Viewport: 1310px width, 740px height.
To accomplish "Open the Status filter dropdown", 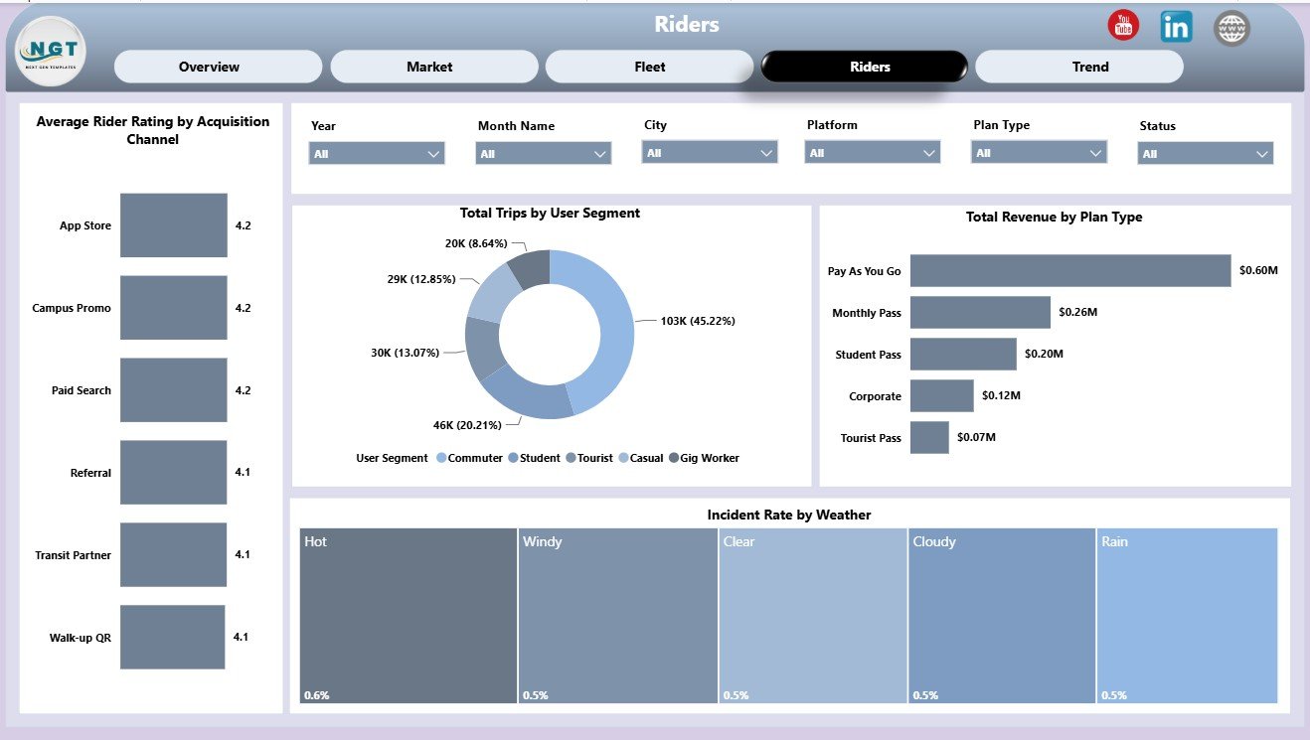I will (1206, 153).
